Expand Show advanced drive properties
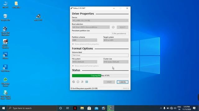The height and width of the screenshot is (111, 199). pyautogui.click(x=86, y=44)
